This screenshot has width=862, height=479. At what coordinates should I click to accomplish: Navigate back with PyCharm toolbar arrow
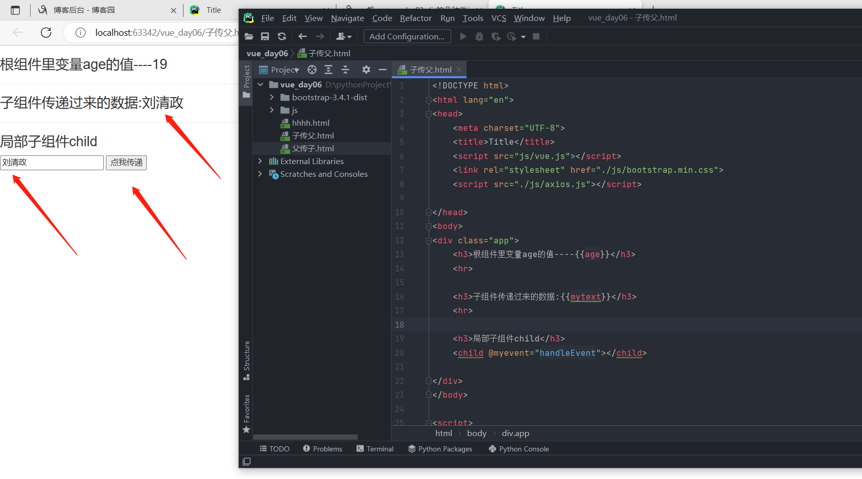pos(302,36)
